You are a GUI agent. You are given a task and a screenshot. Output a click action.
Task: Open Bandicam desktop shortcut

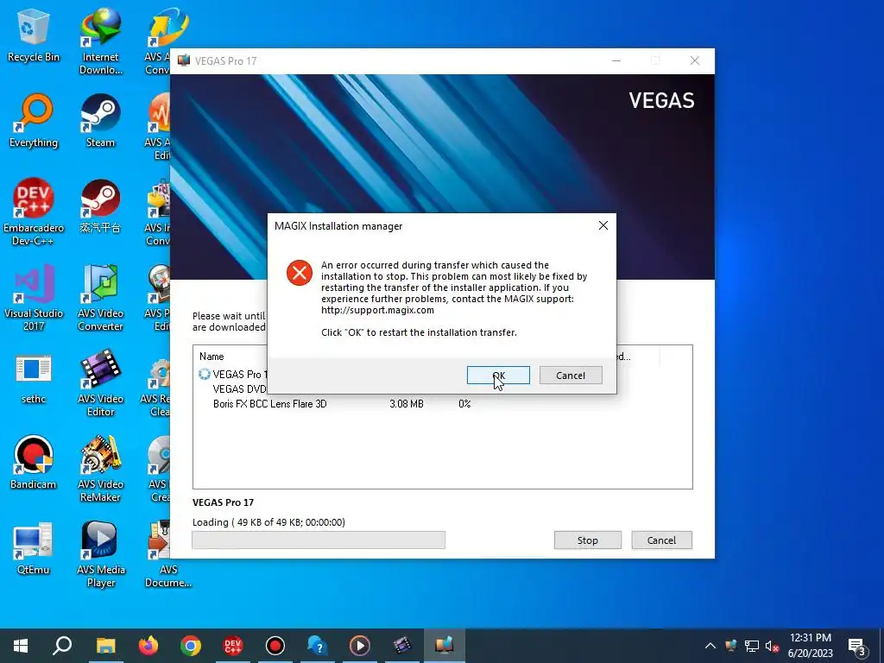click(x=34, y=464)
